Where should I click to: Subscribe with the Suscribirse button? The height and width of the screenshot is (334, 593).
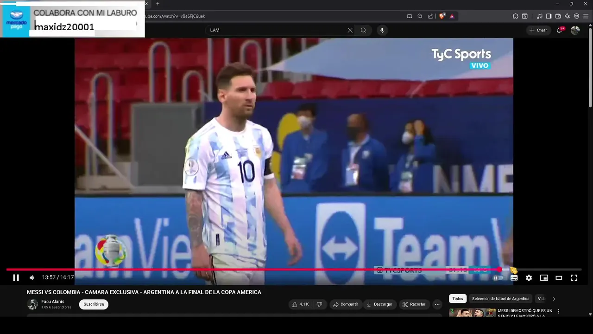point(94,304)
